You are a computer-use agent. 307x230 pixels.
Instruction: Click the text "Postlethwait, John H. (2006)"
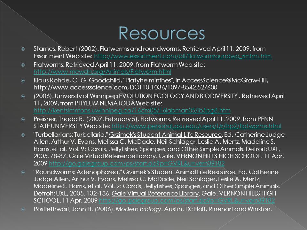[74, 209]
